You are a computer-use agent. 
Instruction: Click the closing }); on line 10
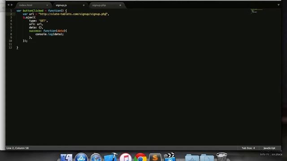tap(25, 41)
